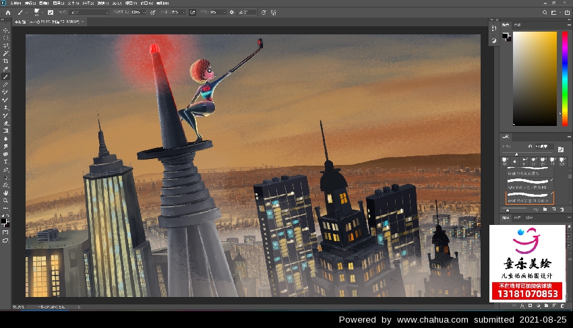
Task: Toggle pressure control for opacity
Action: point(153,12)
